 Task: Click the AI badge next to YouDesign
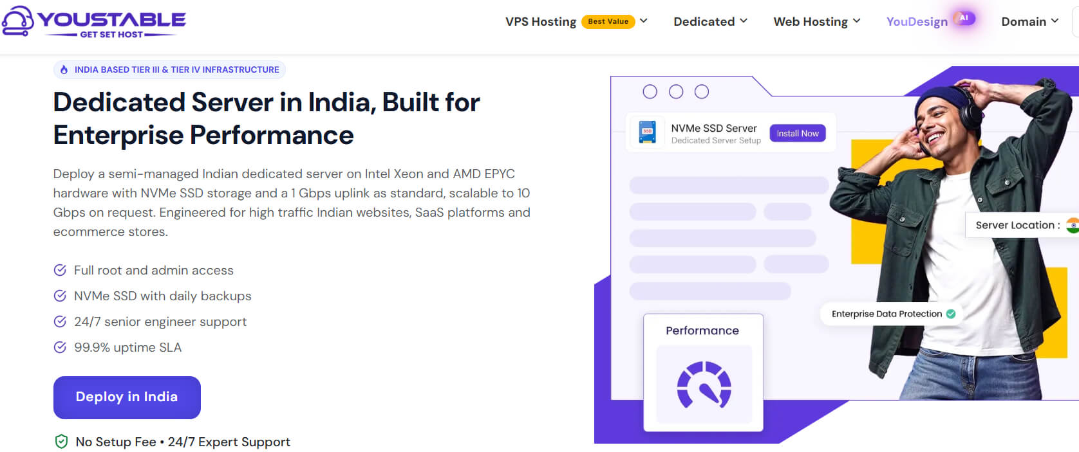[x=964, y=18]
